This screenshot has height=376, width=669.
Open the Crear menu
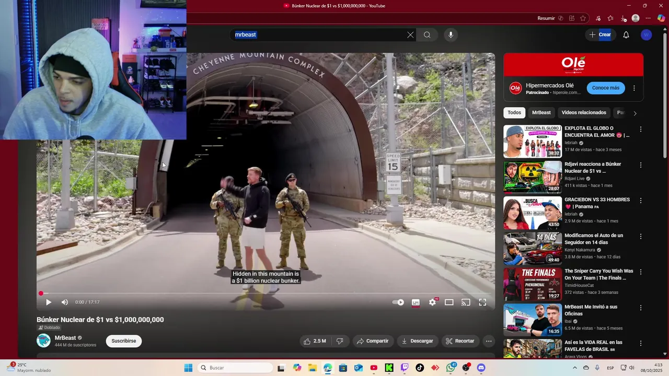coord(600,35)
